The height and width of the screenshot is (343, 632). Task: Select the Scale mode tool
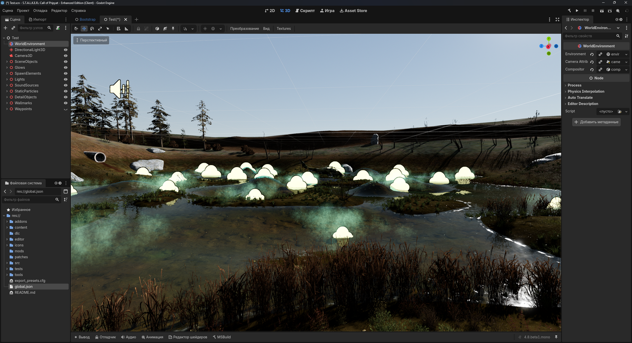(x=100, y=29)
